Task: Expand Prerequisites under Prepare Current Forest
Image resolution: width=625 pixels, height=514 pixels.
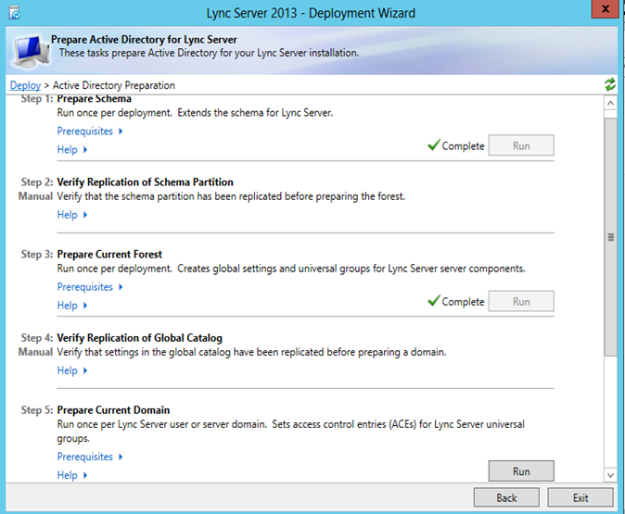Action: click(90, 287)
